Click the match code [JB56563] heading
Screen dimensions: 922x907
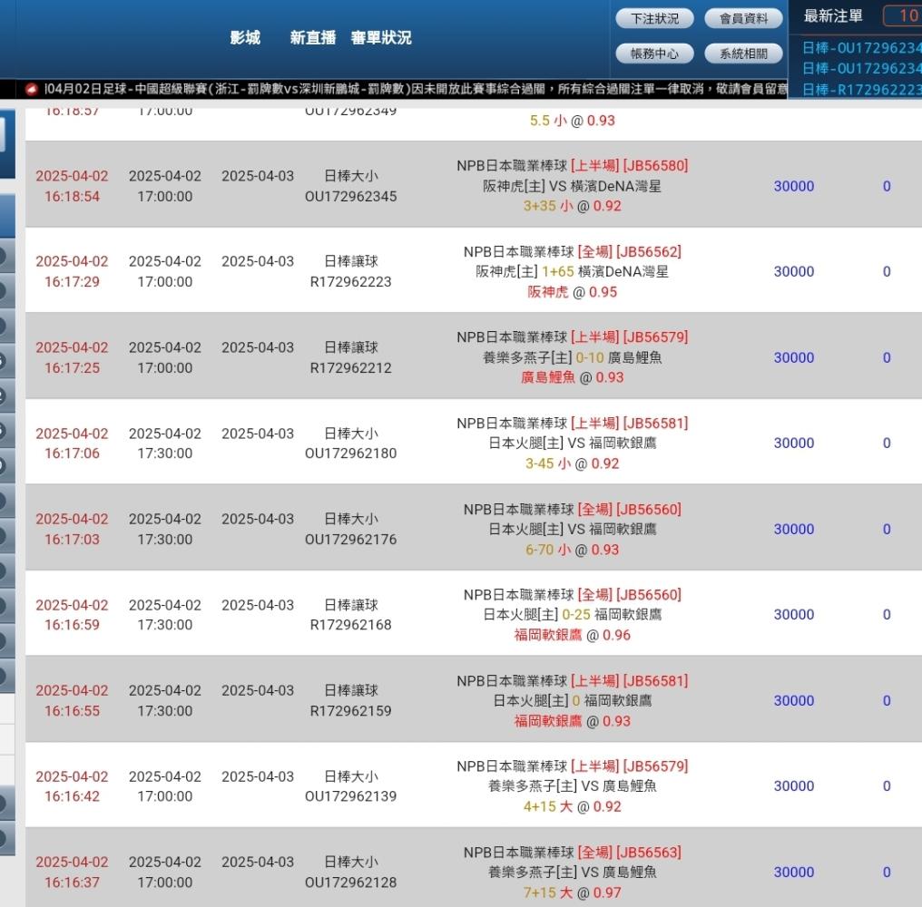point(649,853)
